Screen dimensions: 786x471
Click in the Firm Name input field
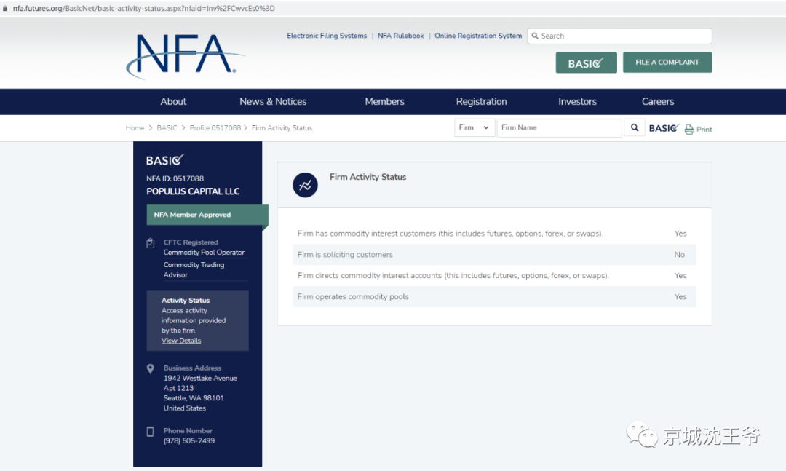[559, 128]
